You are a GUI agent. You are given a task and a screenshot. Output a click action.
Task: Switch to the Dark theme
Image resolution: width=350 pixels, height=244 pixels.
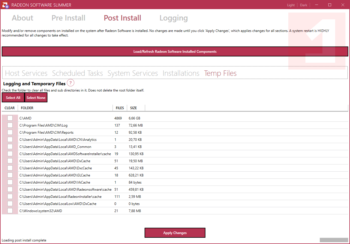pos(303,5)
